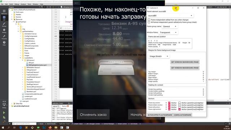Open the sourceBill parent element dropdown
Screen dimensions: 231x130
170,16
